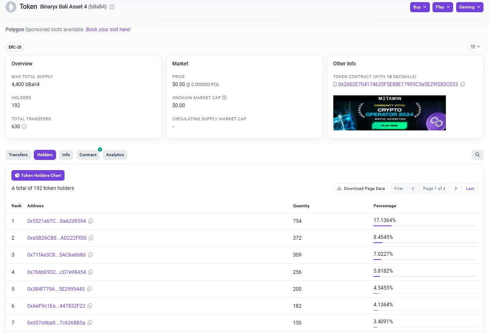Open the card display options dropdown
This screenshot has height=333, width=489.
coord(475,46)
